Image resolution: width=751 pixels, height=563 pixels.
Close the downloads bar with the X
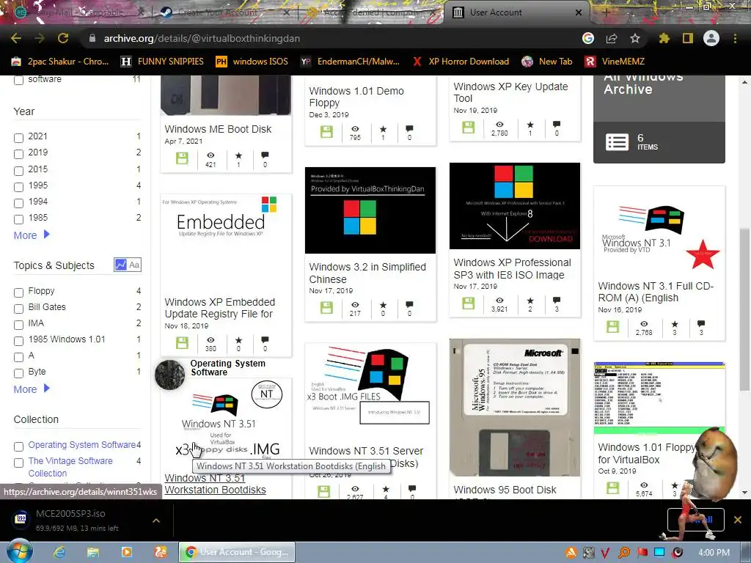738,520
